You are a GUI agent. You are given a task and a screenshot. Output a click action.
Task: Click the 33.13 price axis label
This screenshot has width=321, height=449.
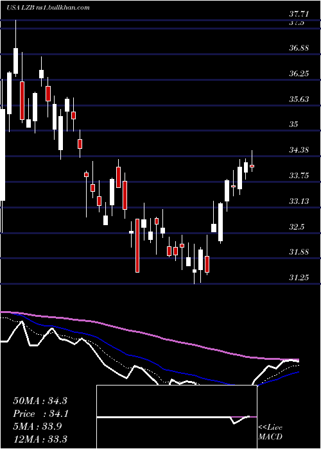tap(299, 201)
